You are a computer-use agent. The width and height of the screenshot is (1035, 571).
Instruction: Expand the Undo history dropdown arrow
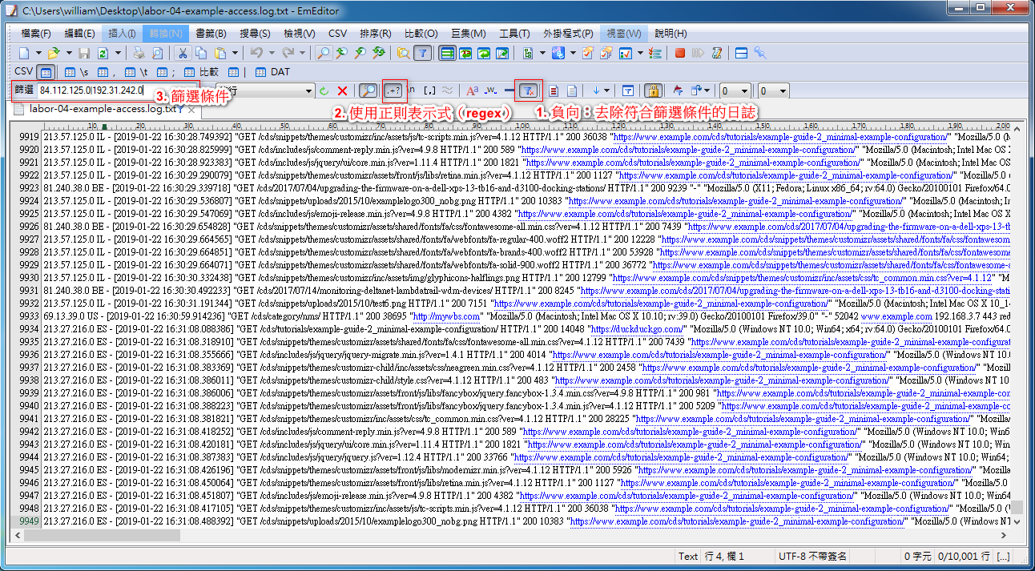(272, 53)
